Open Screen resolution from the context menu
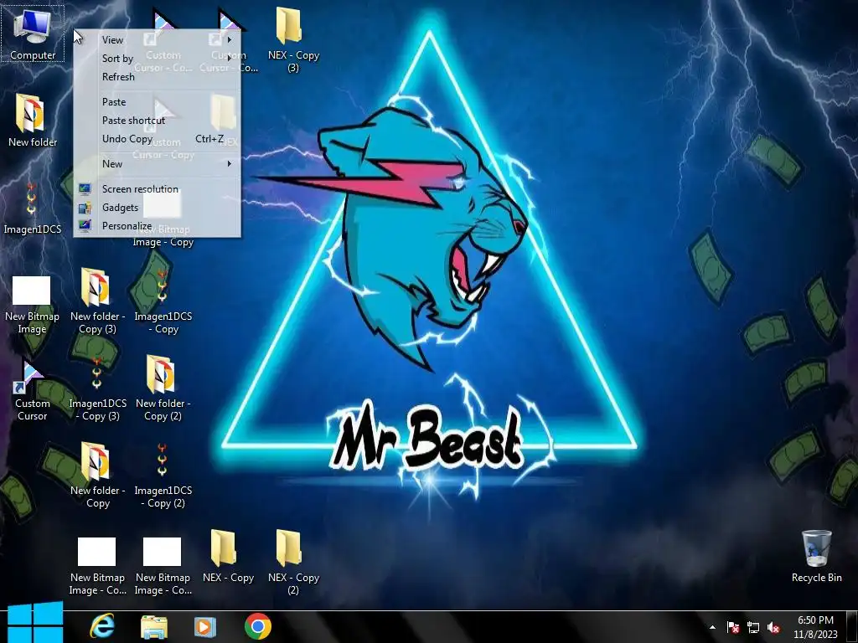This screenshot has height=643, width=858. coord(157,189)
